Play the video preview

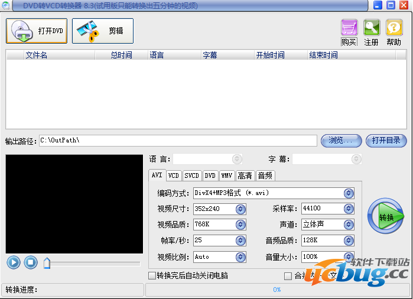pos(14,262)
